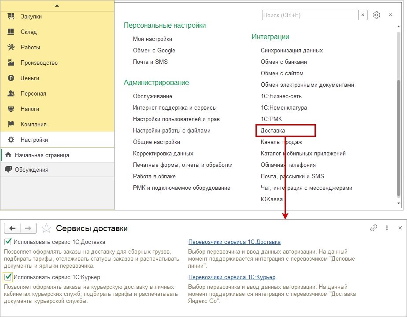Open Обслуживание in Администрирование

(152, 96)
